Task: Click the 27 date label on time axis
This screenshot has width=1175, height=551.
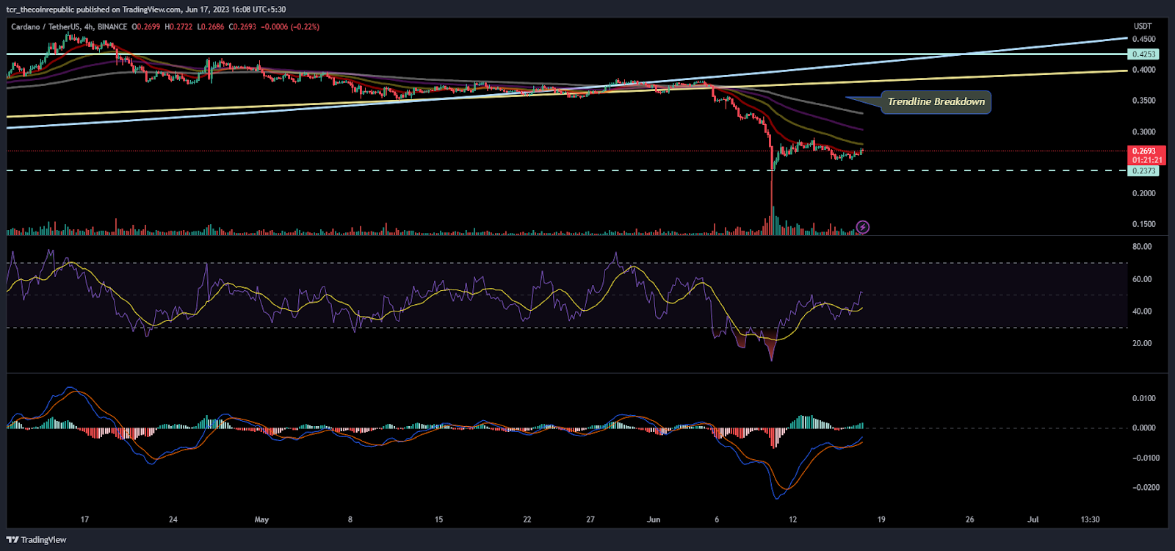Action: [x=590, y=519]
